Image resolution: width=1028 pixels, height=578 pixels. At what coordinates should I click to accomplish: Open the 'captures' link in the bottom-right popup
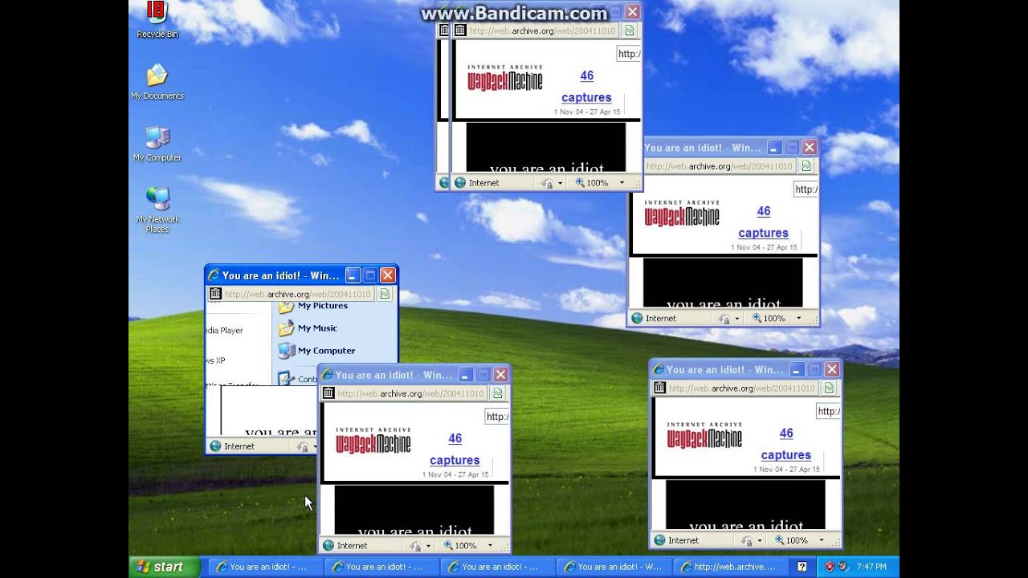pyautogui.click(x=785, y=454)
